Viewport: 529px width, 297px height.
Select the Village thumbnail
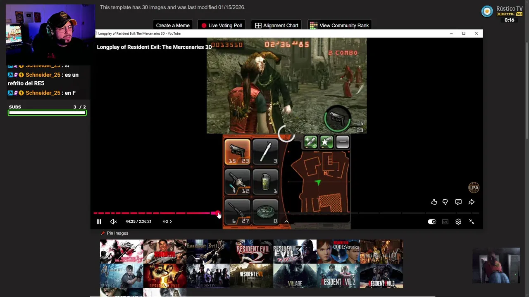click(295, 276)
